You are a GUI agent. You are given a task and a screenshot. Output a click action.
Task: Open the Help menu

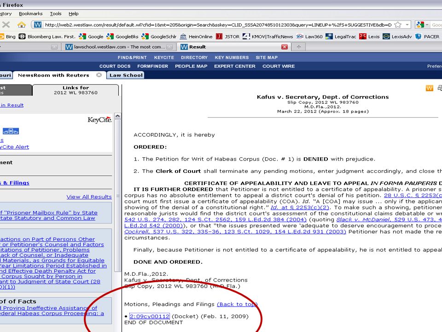(x=74, y=13)
